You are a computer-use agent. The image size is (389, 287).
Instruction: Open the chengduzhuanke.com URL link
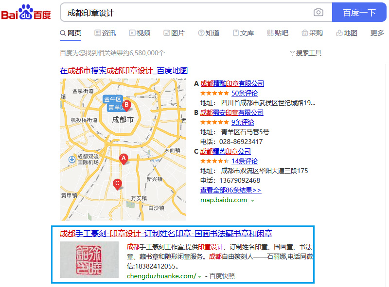pos(161,276)
